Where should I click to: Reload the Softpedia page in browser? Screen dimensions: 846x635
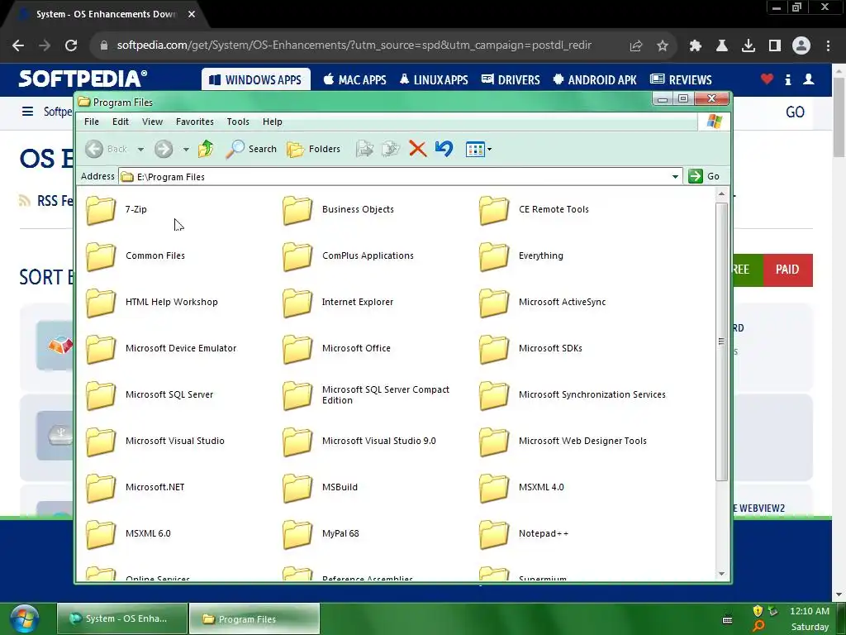point(71,45)
